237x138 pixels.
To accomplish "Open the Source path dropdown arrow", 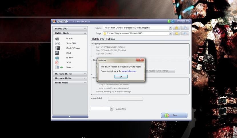I will 170,28.
